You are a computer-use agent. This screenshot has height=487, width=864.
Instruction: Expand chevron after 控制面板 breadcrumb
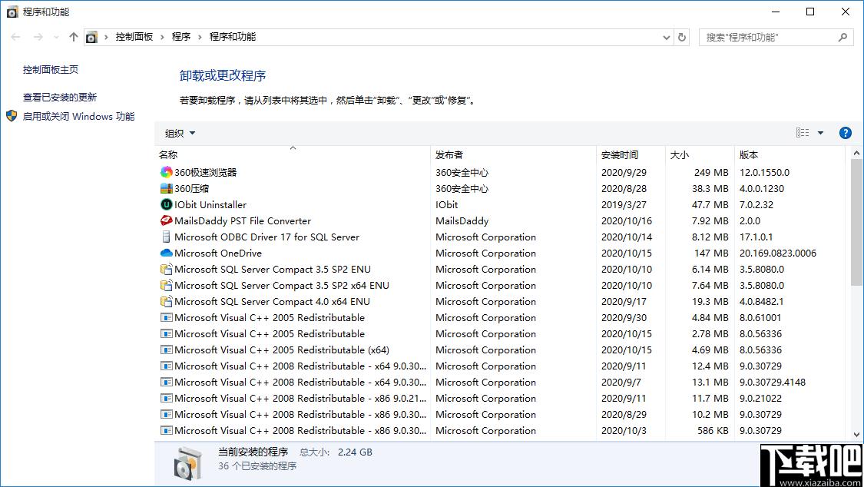tap(162, 37)
